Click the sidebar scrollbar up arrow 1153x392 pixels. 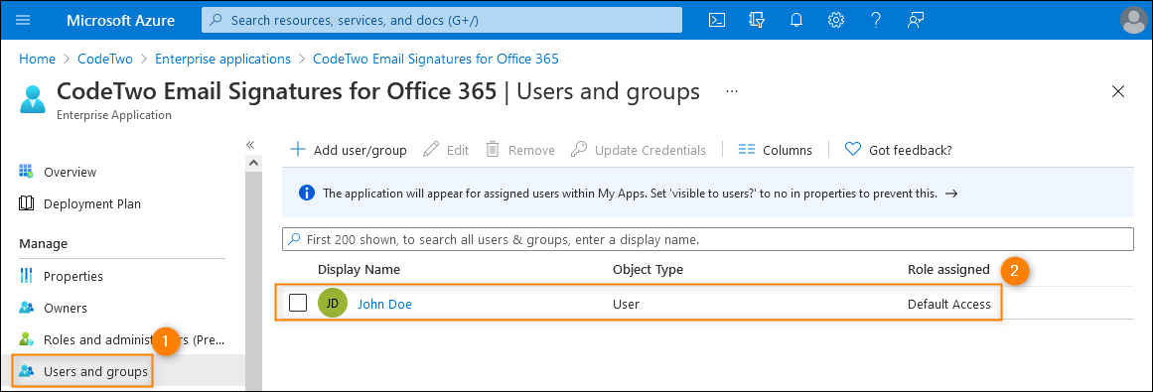click(253, 161)
